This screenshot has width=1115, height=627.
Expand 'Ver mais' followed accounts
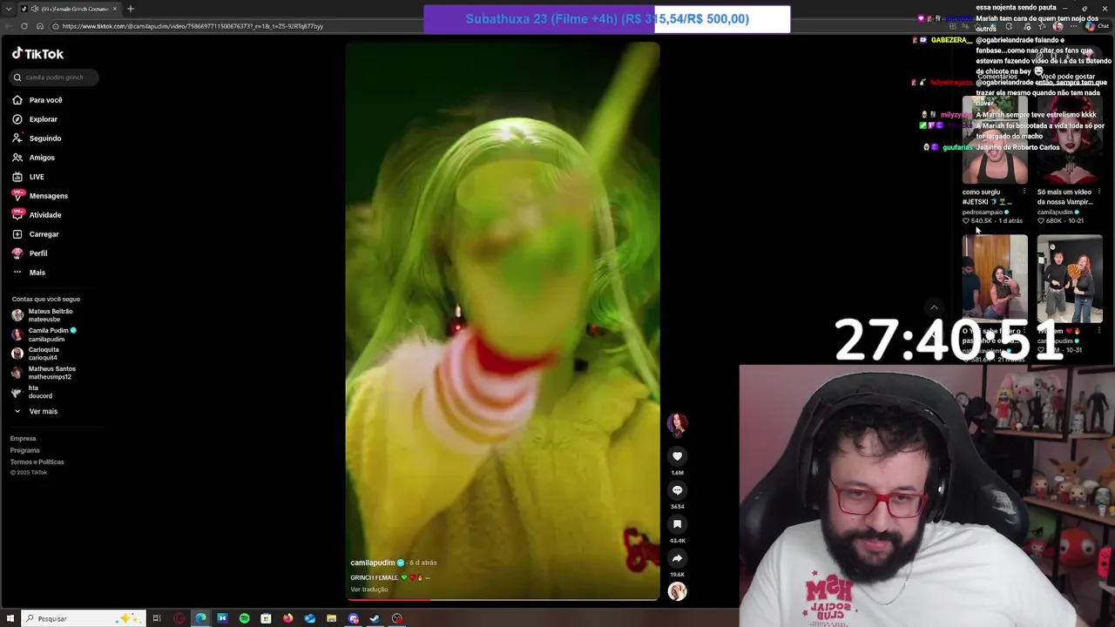point(35,411)
